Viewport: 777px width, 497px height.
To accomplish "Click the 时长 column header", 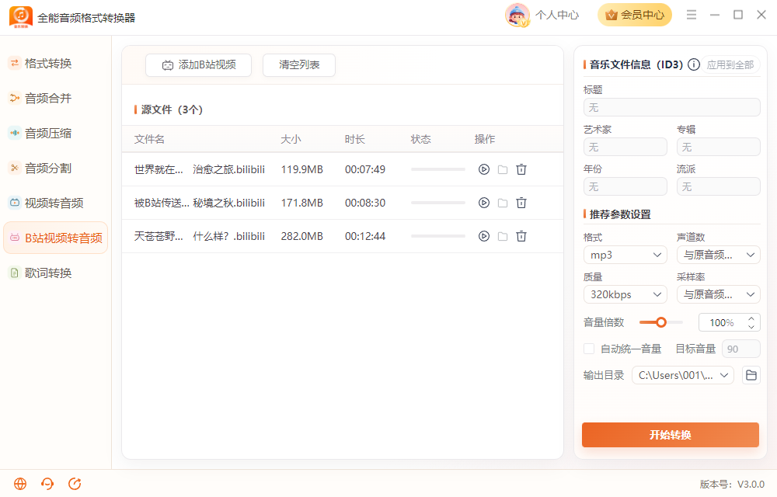I will coord(355,139).
